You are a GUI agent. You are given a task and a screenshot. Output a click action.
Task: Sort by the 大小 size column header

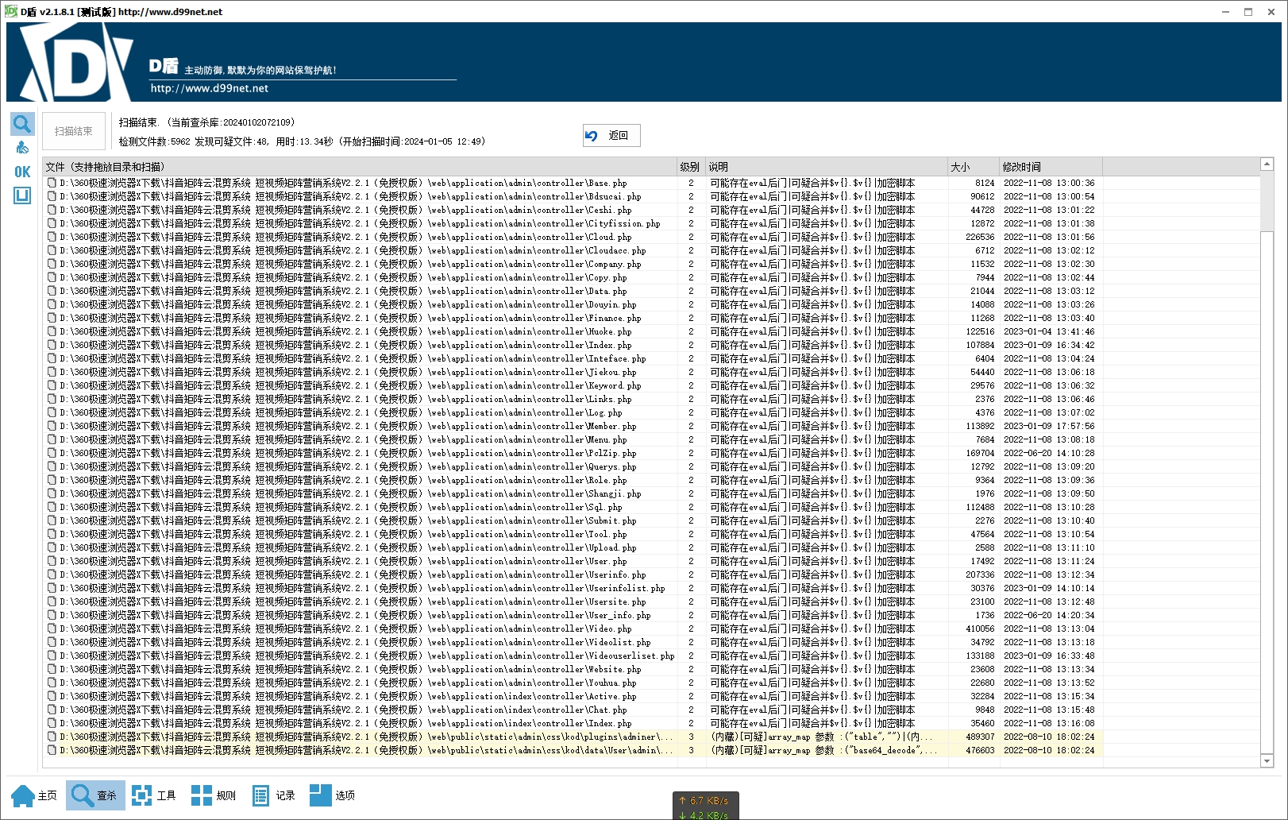(x=974, y=167)
